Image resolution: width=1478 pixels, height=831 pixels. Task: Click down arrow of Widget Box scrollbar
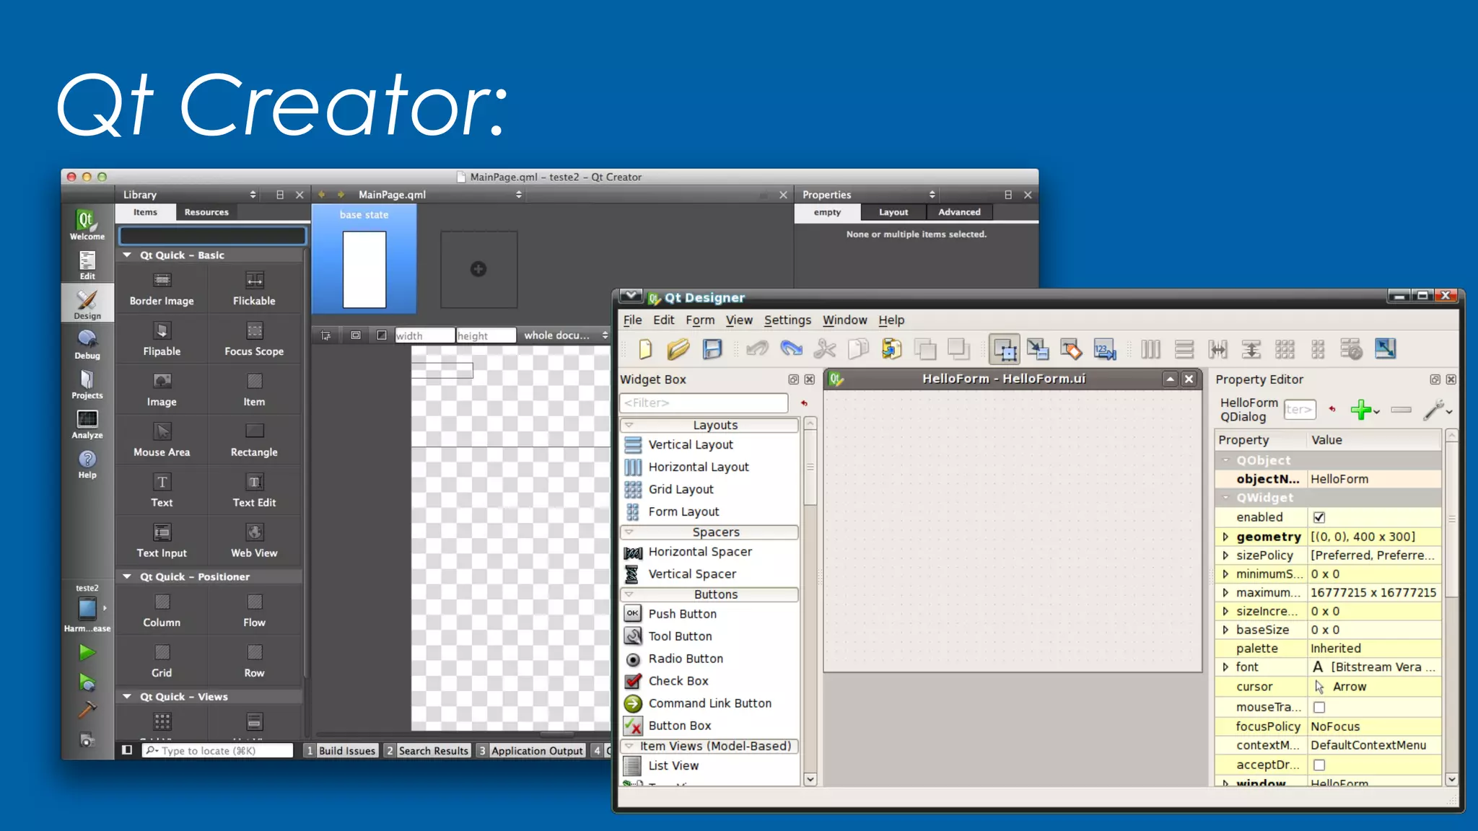coord(810,779)
